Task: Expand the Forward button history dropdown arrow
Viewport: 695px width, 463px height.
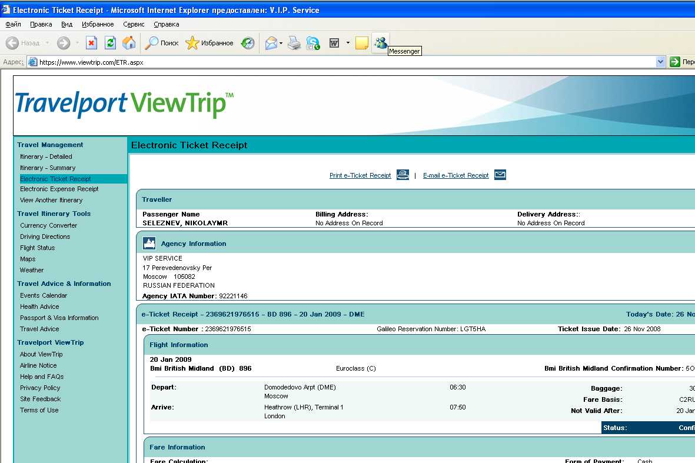Action: pos(77,43)
